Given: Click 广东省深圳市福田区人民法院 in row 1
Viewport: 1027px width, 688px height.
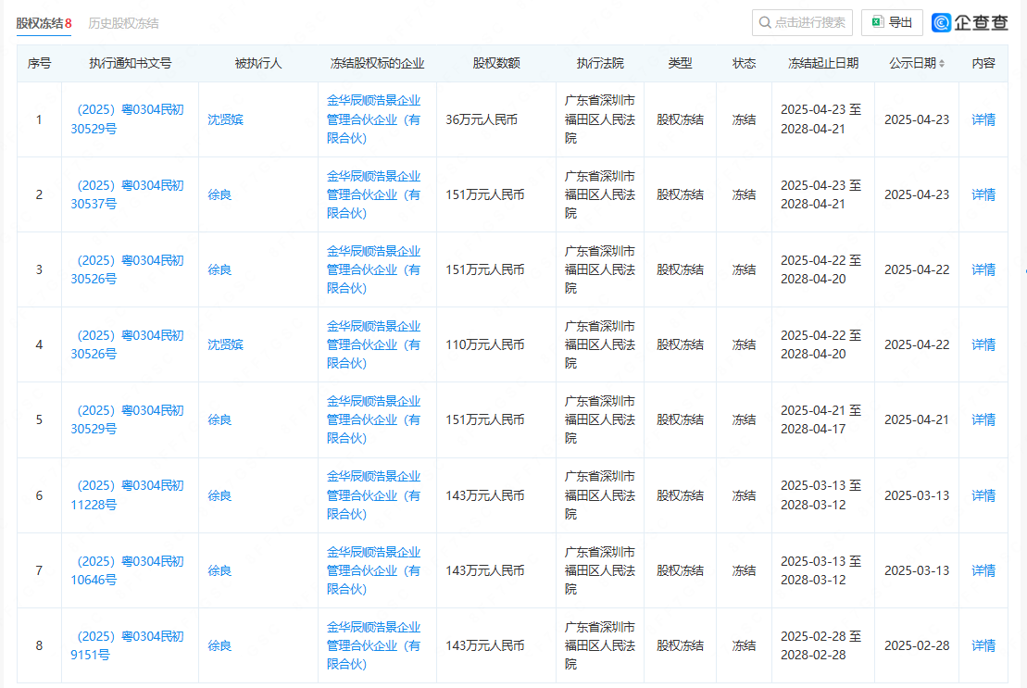Looking at the screenshot, I should (x=600, y=119).
